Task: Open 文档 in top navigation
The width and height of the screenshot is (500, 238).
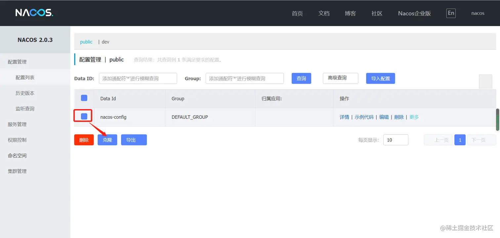Action: (x=324, y=13)
